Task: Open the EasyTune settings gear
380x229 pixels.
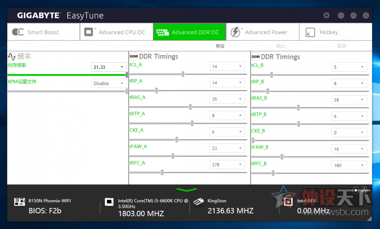Action: click(327, 16)
